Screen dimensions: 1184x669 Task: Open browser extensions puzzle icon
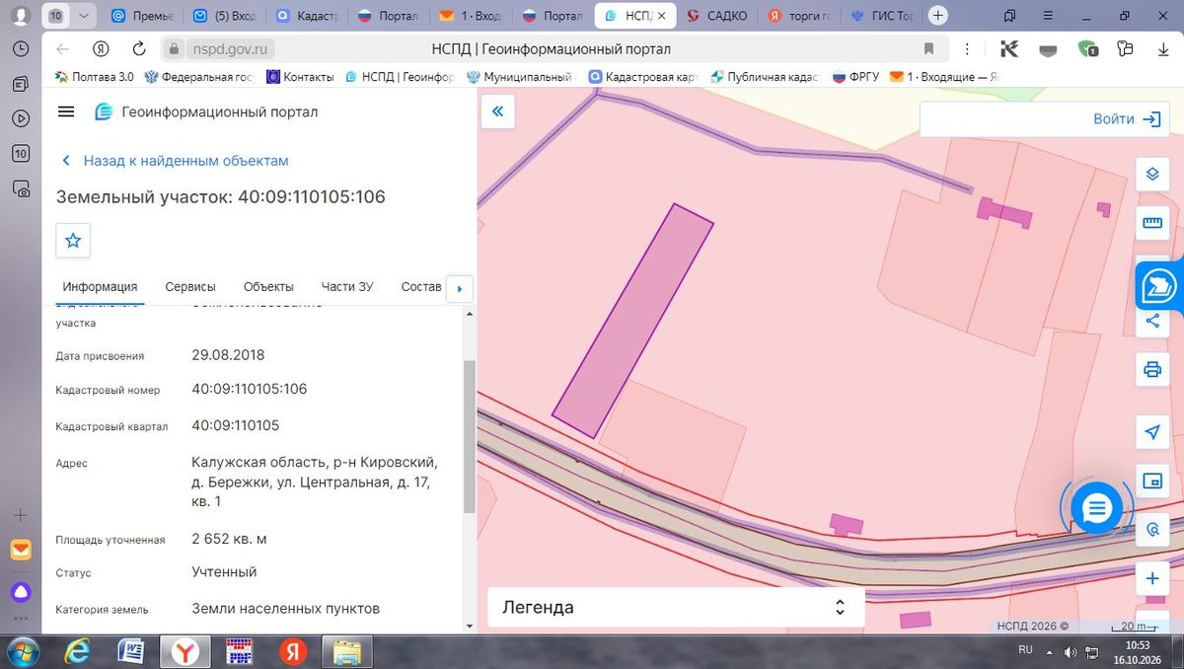tap(1125, 48)
